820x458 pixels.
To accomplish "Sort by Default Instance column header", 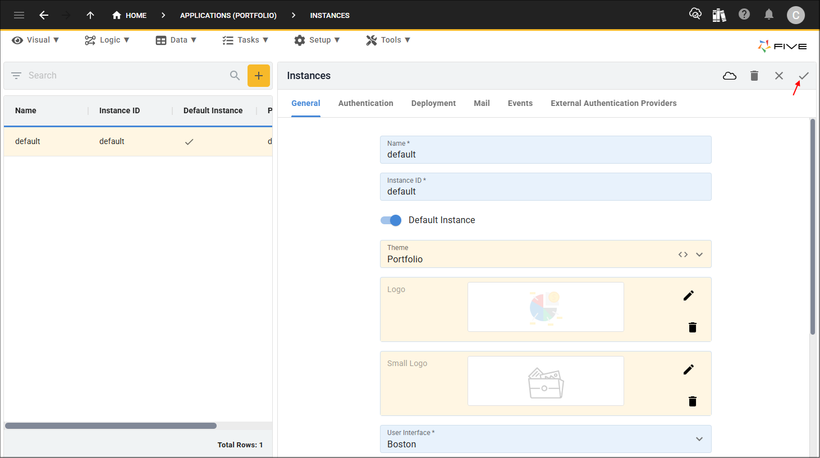I will point(213,110).
